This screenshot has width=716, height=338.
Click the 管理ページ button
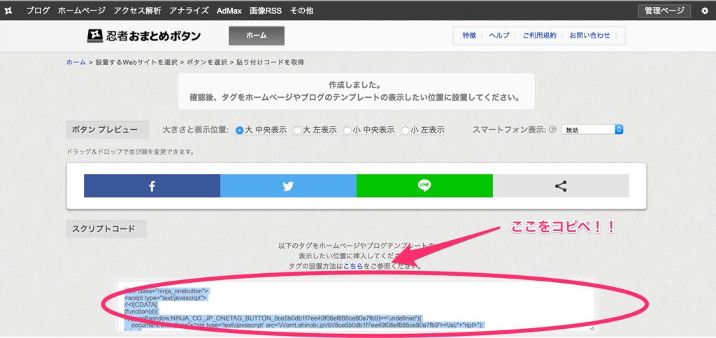point(664,11)
